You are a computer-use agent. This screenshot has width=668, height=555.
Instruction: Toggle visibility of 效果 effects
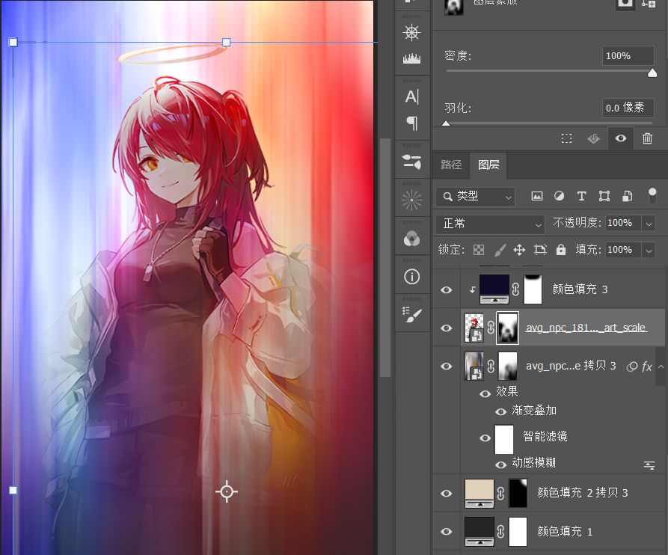[x=485, y=393]
